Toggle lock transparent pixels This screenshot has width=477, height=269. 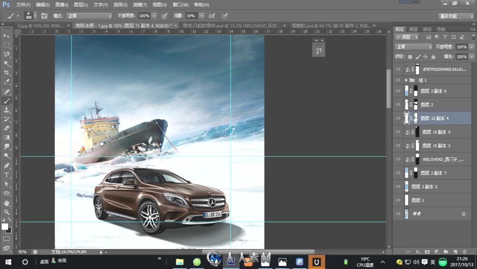410,57
